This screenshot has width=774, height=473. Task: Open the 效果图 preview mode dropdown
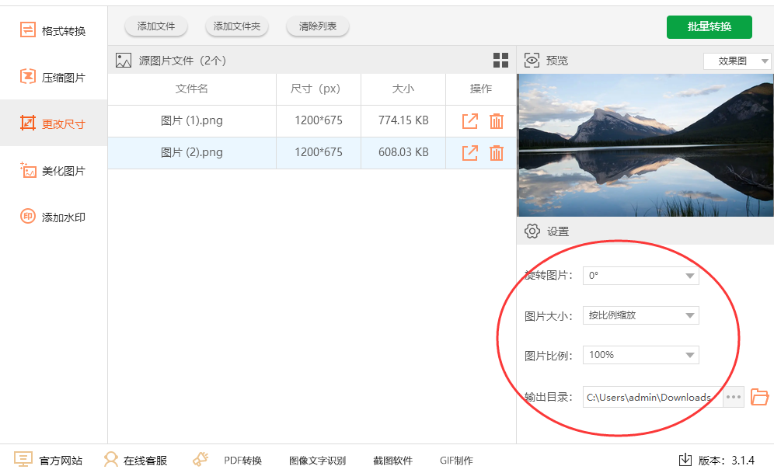click(x=737, y=61)
